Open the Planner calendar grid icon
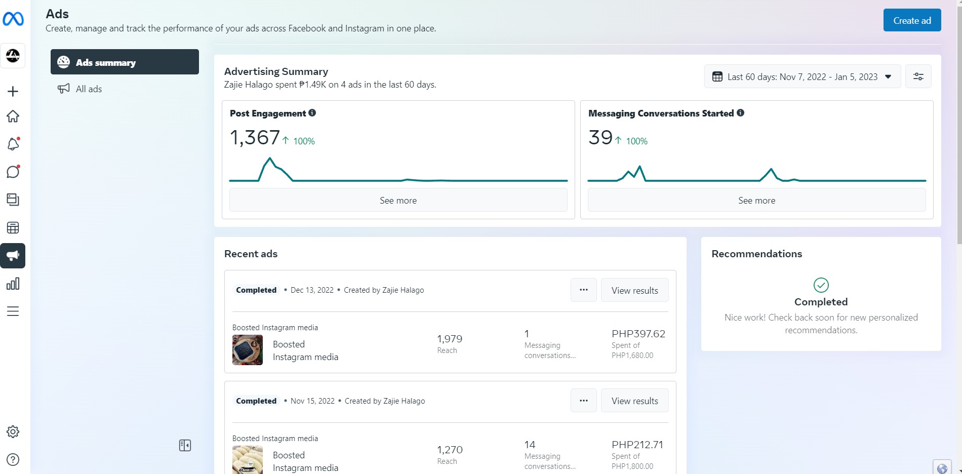 tap(13, 228)
